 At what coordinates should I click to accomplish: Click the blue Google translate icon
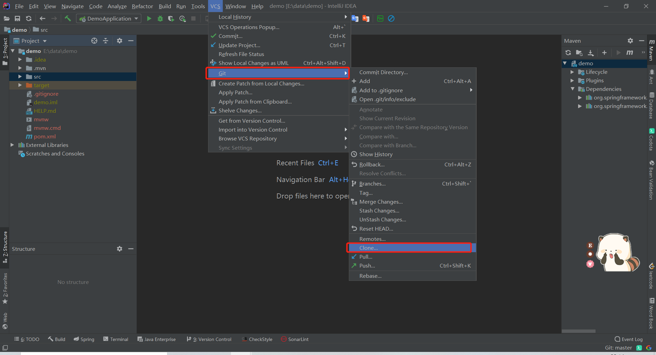pos(355,18)
